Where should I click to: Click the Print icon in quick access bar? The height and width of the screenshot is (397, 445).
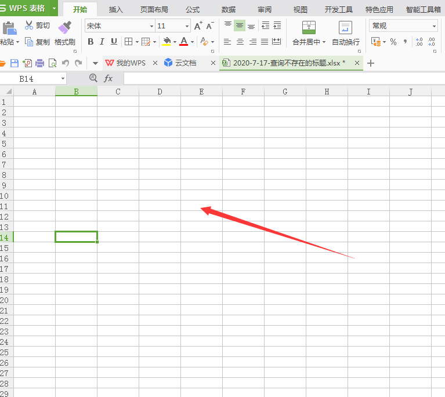point(40,63)
